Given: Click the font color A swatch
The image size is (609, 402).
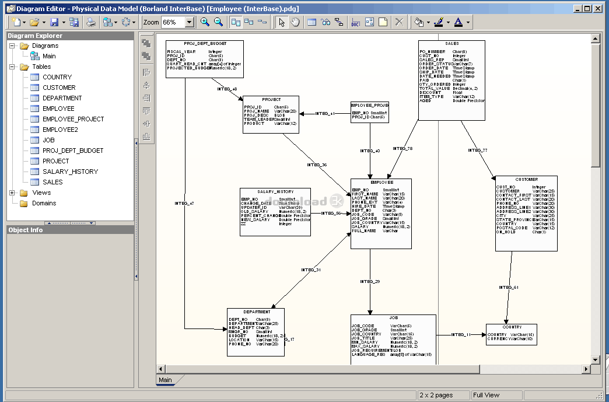Looking at the screenshot, I should click(x=458, y=22).
